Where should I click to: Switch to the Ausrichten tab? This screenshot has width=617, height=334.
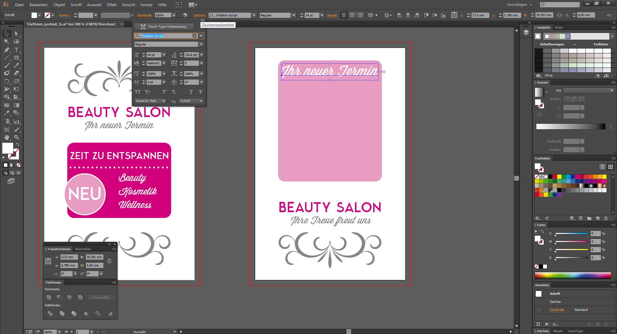coord(83,249)
